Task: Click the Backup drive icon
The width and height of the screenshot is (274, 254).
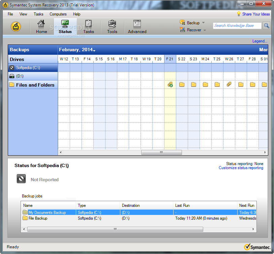Action: click(182, 22)
